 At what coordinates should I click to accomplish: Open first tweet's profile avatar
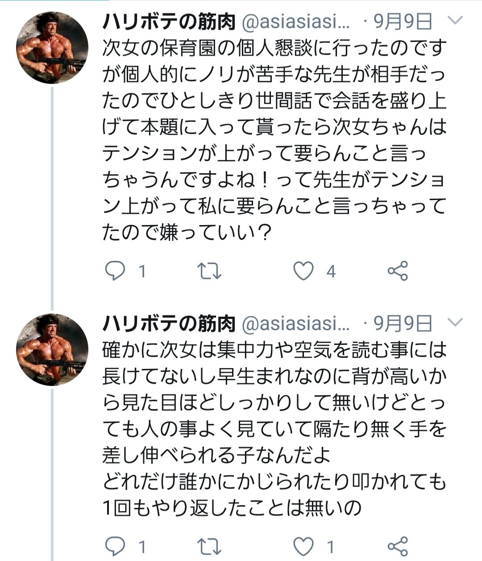52,48
